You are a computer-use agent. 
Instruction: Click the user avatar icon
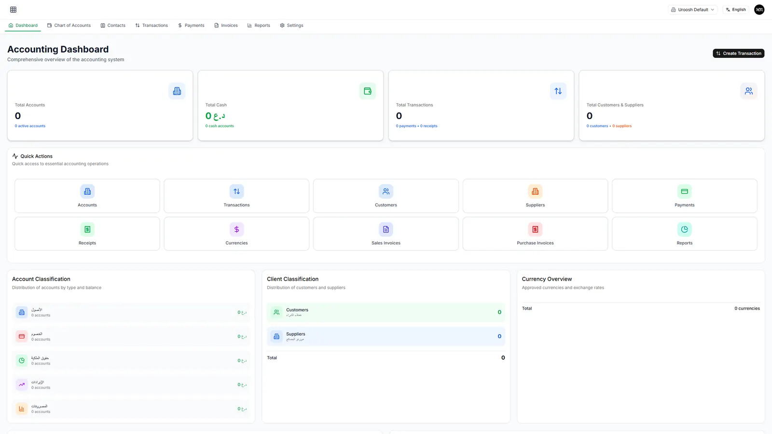click(x=759, y=10)
